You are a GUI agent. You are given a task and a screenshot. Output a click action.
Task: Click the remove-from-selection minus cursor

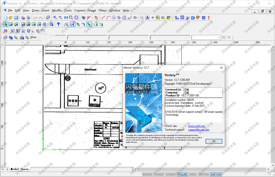pos(83,24)
